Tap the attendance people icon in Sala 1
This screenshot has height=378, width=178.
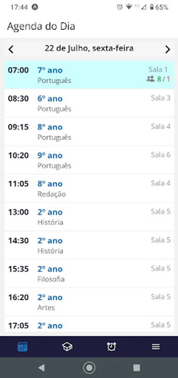pos(151,79)
